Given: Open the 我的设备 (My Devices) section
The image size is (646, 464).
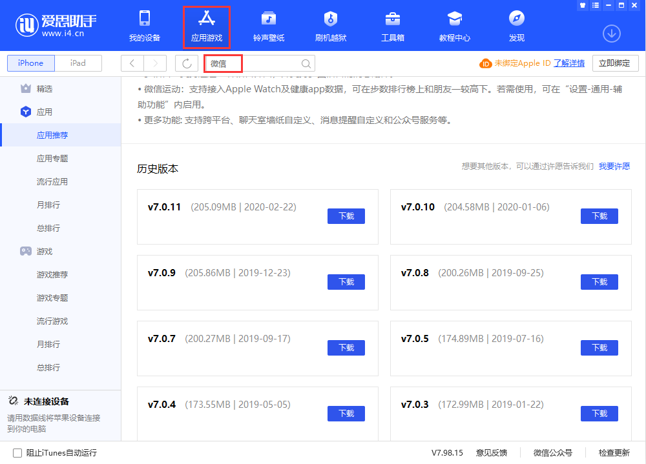Looking at the screenshot, I should (x=145, y=26).
